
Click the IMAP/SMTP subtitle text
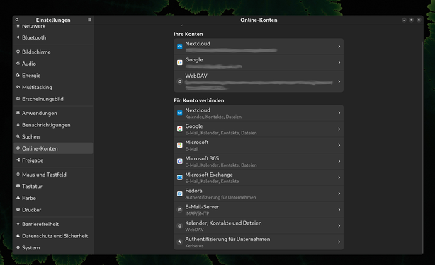197,213
